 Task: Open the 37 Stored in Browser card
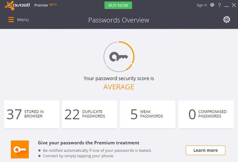(32, 114)
